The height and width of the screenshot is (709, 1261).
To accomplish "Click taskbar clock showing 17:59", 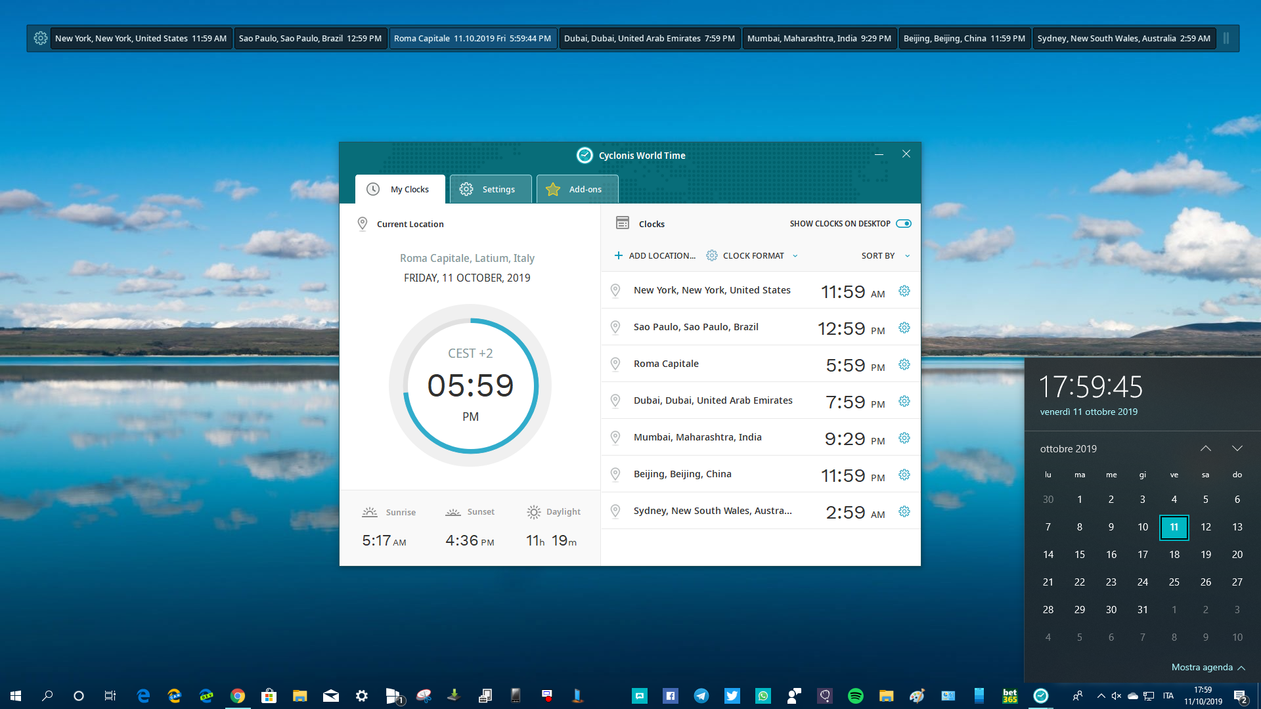I will 1203,696.
